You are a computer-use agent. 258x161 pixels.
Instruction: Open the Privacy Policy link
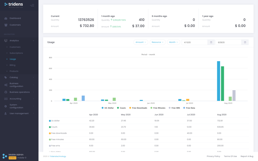pyautogui.click(x=213, y=156)
